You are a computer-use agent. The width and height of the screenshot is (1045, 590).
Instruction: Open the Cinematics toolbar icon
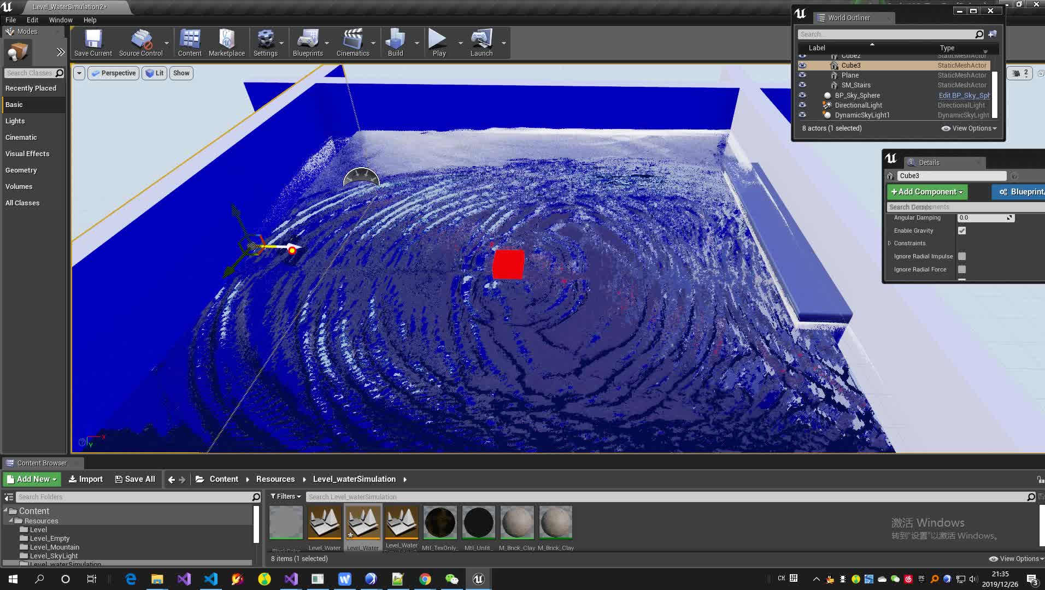(x=353, y=43)
